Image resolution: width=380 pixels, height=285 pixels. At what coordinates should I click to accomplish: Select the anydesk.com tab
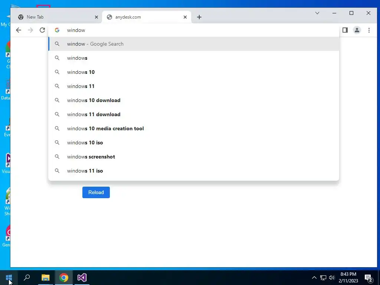coord(147,17)
